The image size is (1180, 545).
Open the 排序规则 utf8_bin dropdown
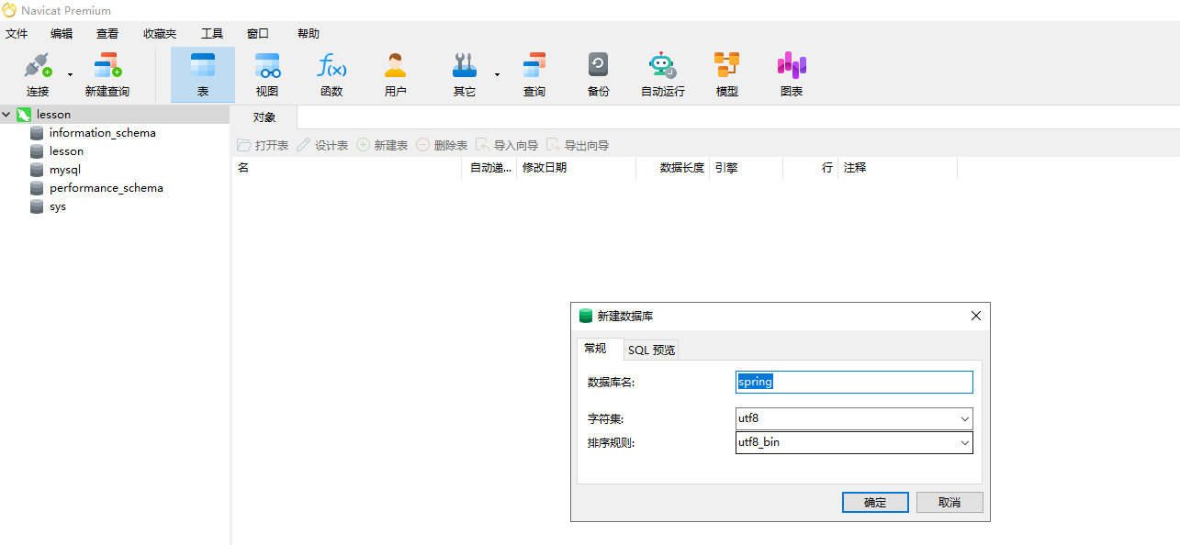tap(854, 442)
